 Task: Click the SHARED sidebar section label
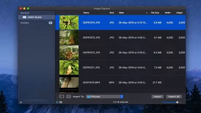24,23
